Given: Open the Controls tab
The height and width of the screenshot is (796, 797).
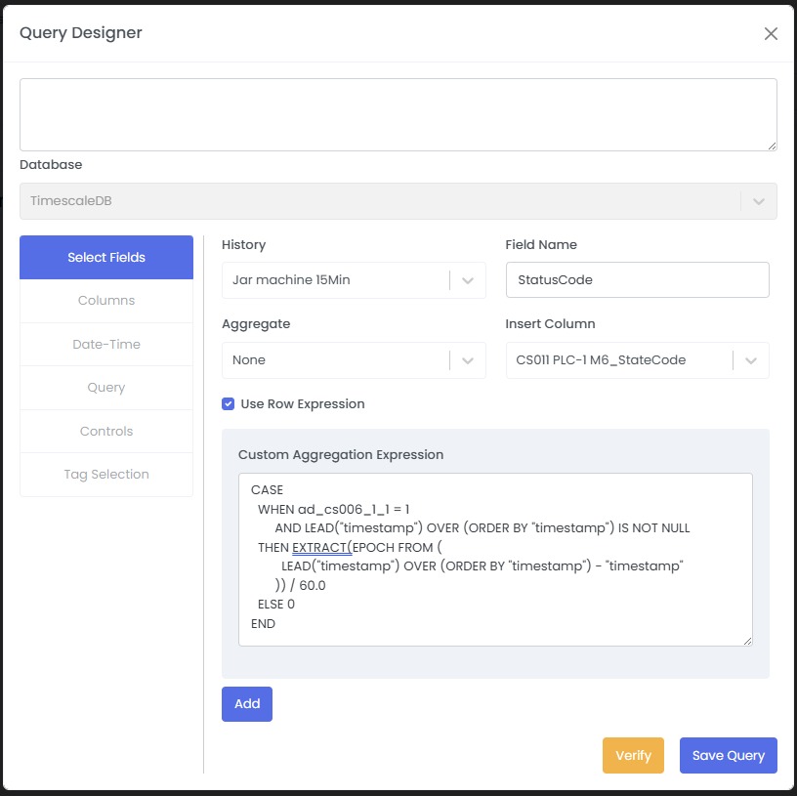Looking at the screenshot, I should pos(106,432).
